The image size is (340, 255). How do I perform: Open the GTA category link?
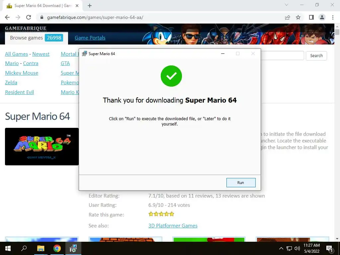coord(65,63)
